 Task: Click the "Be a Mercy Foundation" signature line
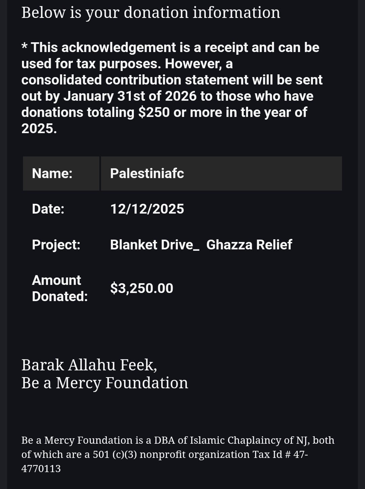click(x=105, y=383)
